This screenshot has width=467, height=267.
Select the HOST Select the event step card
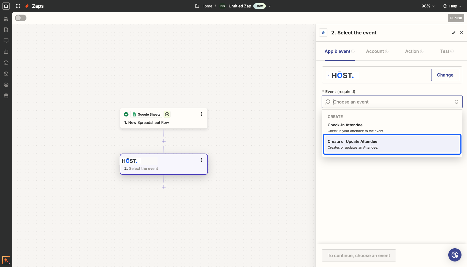(x=164, y=164)
